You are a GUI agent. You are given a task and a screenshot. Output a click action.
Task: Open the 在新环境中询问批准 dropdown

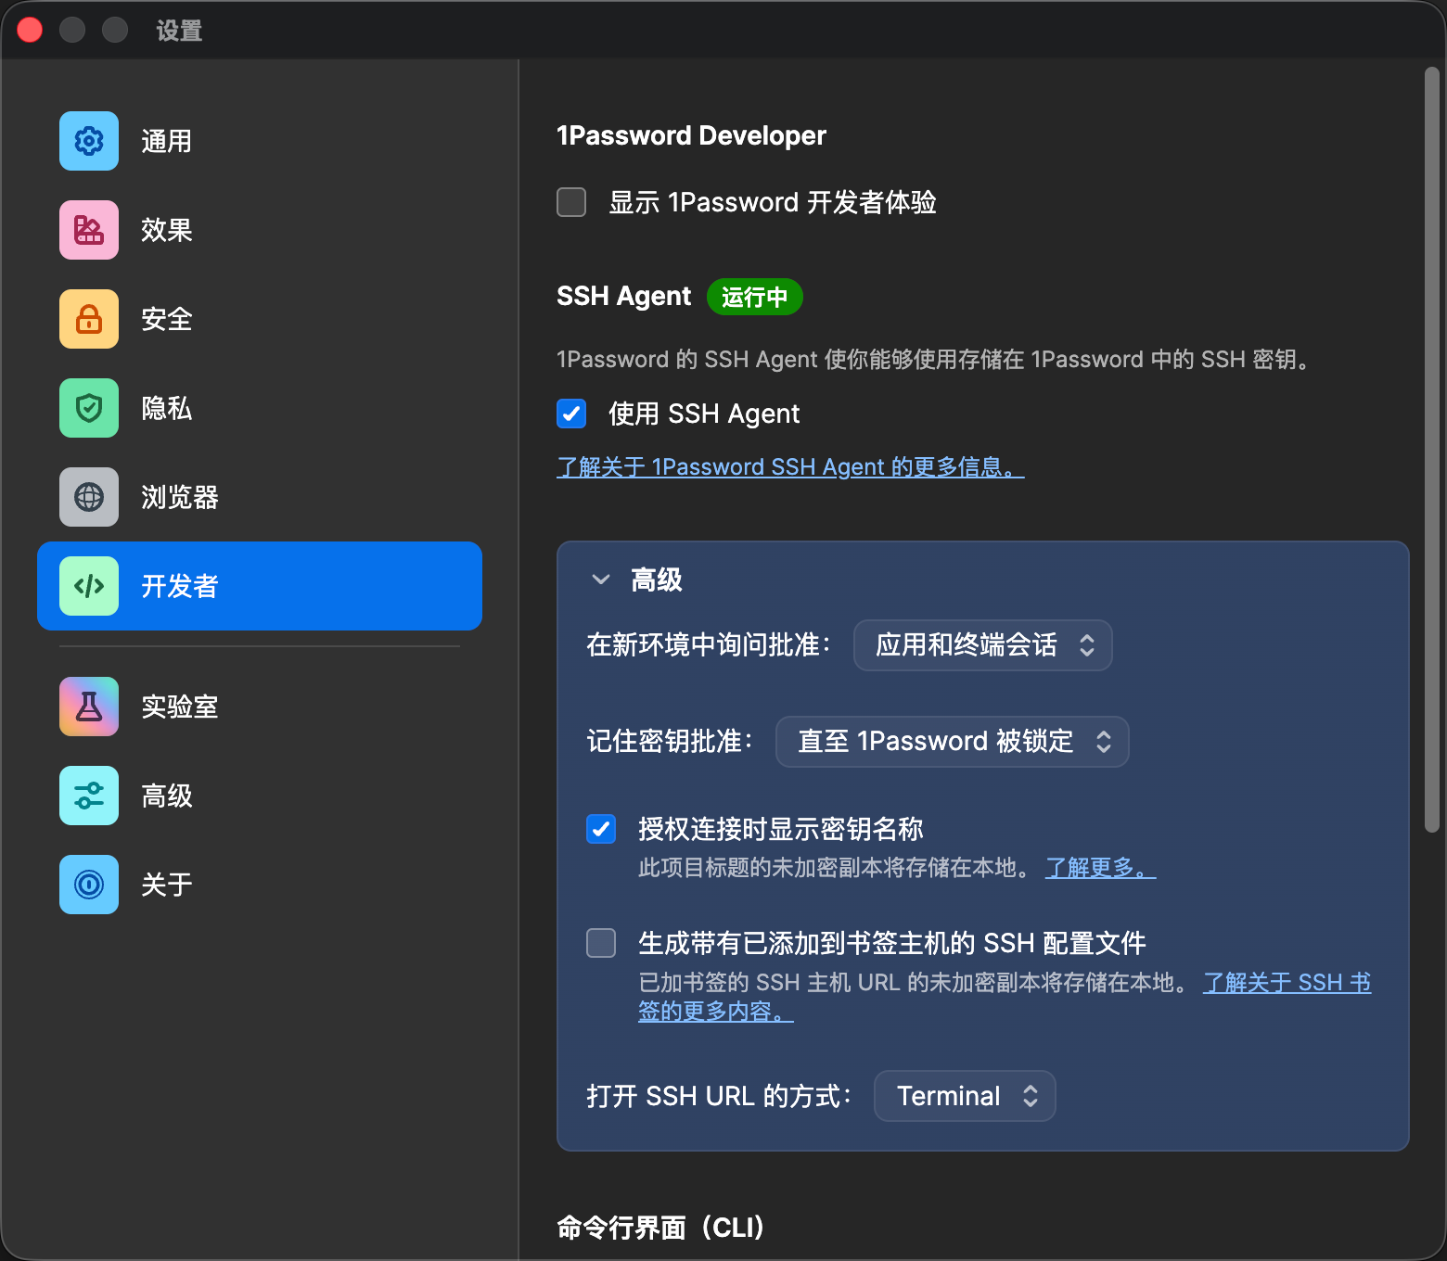pos(982,645)
